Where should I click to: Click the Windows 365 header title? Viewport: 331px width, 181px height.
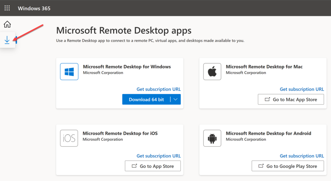34,8
